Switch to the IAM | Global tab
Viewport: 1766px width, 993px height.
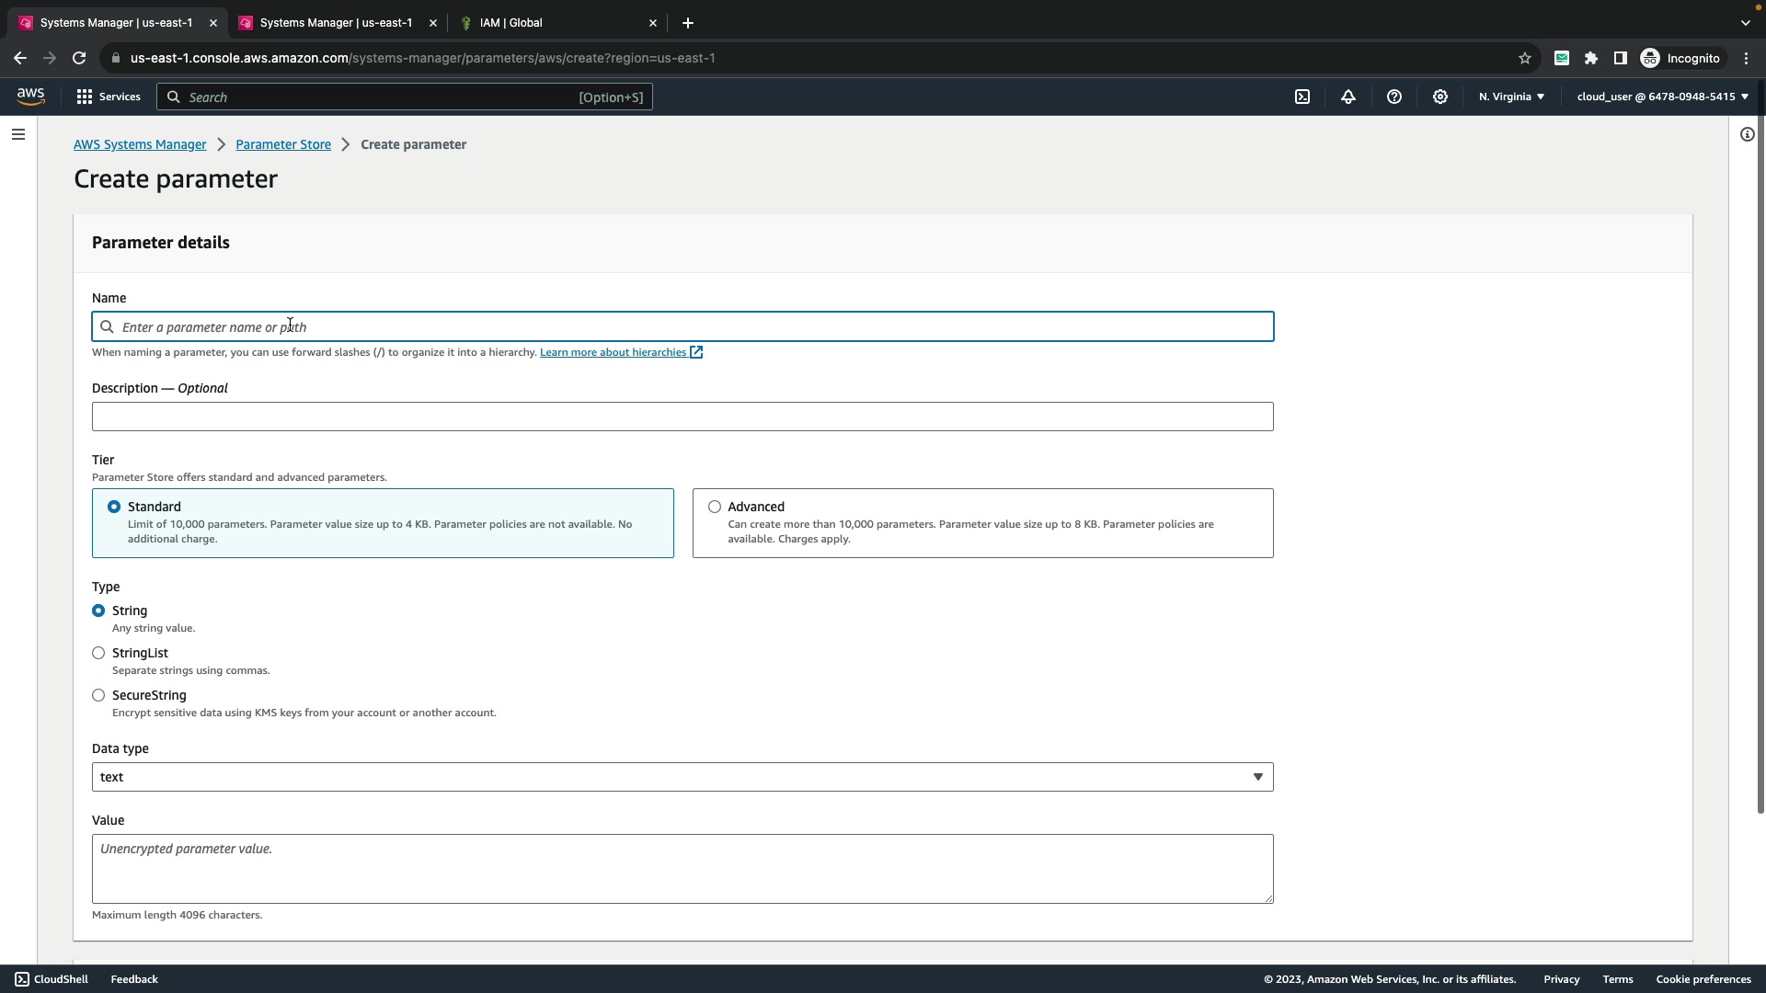[x=511, y=23]
